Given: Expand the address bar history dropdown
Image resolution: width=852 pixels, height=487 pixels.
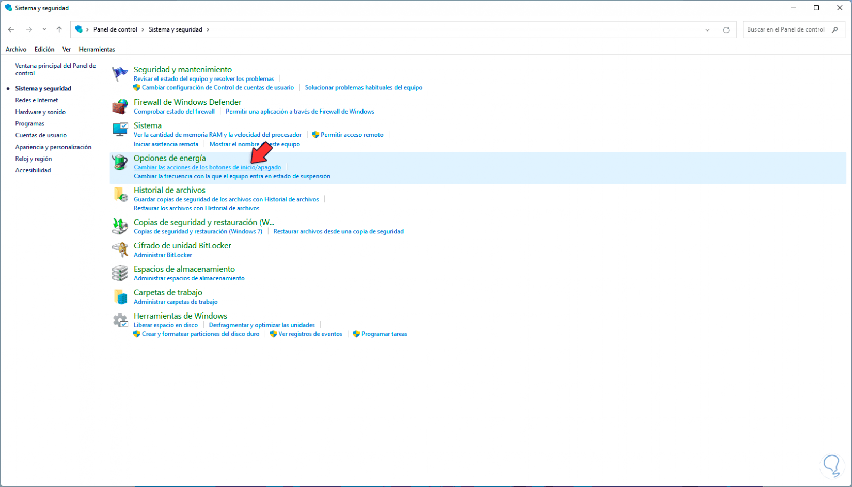Looking at the screenshot, I should (707, 30).
